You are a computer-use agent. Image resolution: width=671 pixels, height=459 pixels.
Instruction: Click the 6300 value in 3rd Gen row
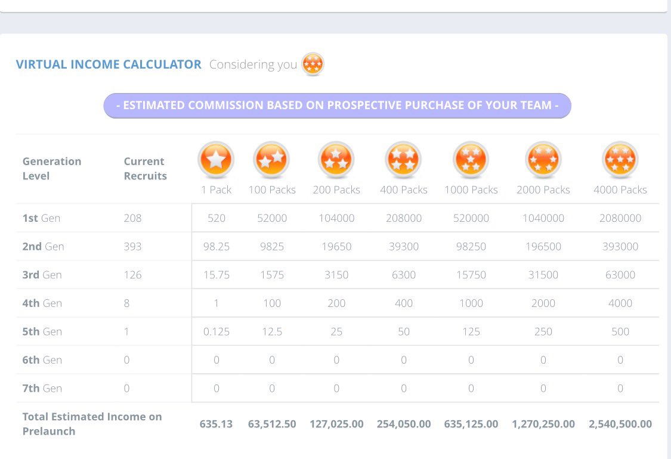(x=404, y=275)
